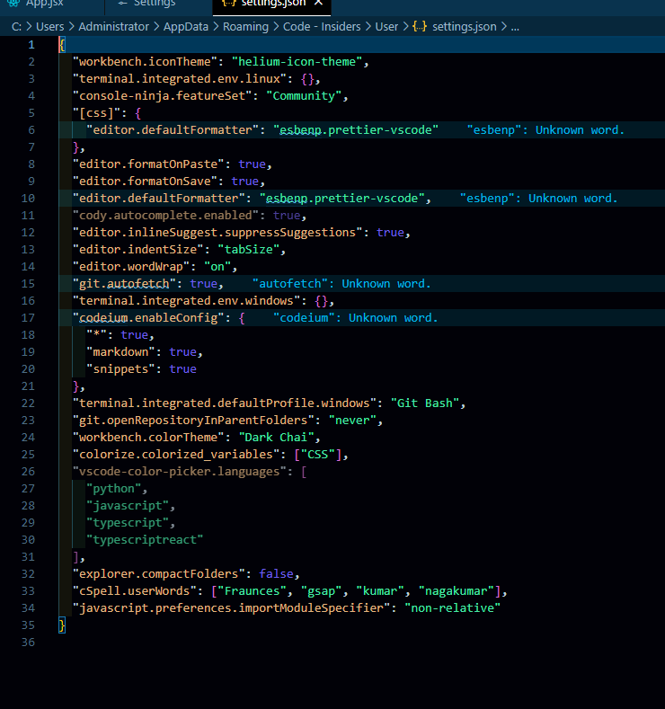This screenshot has height=709, width=665.
Task: Expand the AppData breadcrumb segment
Action: (x=185, y=27)
